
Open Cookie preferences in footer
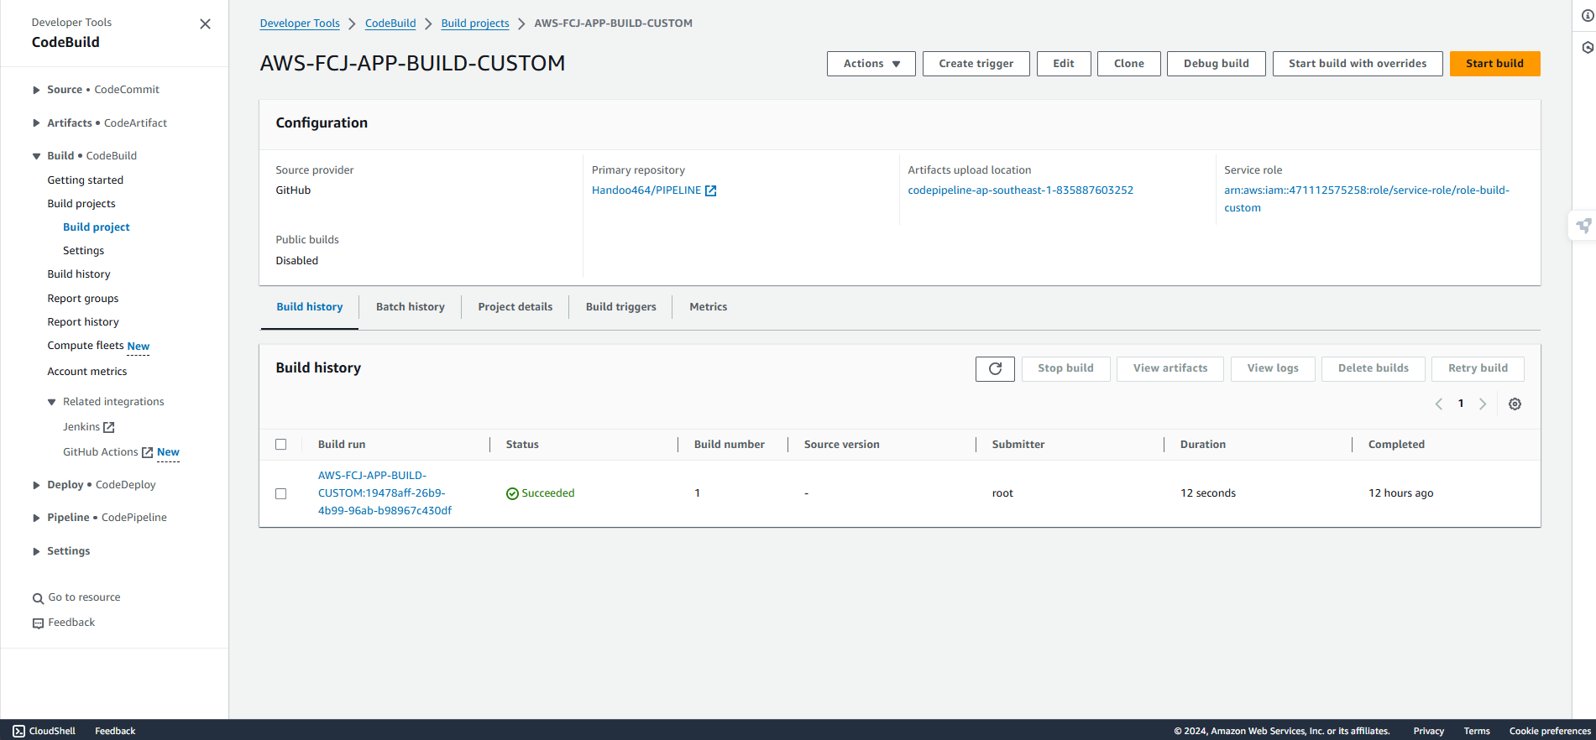1550,731
